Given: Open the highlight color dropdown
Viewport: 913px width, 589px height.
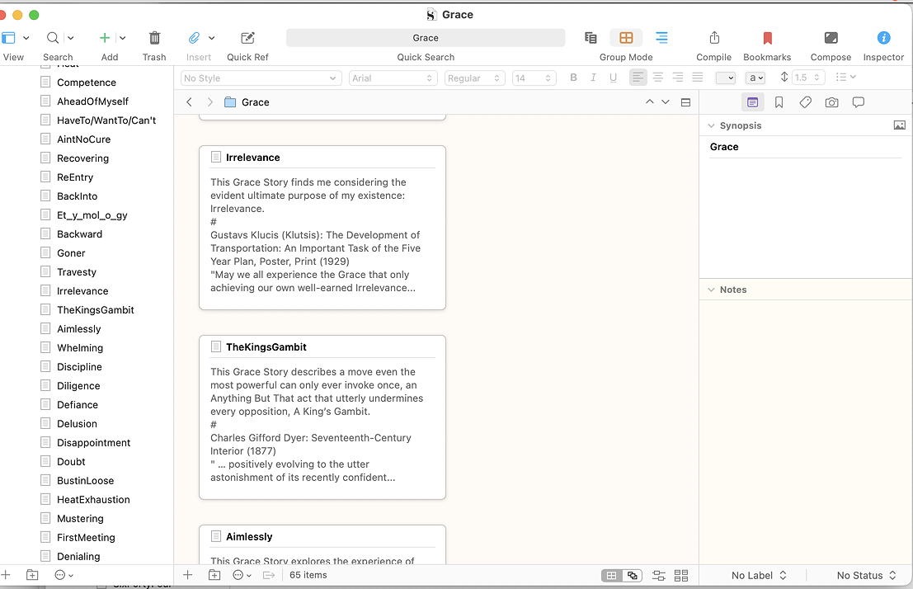Looking at the screenshot, I should pos(755,78).
